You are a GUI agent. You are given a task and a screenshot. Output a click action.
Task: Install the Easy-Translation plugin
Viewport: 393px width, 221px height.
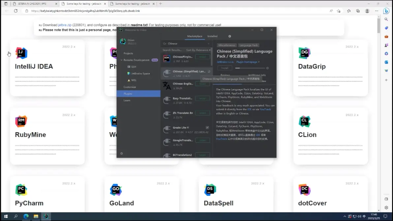pos(202,99)
